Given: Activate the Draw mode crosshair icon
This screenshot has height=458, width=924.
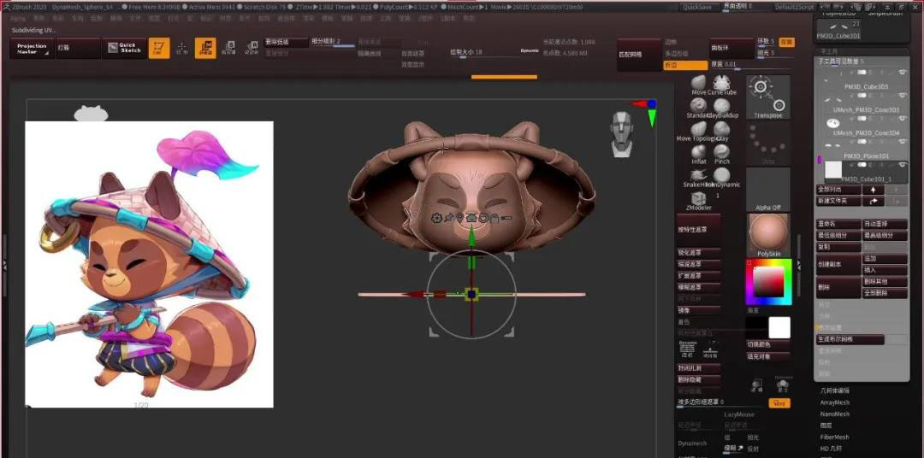Looking at the screenshot, I should (x=182, y=48).
